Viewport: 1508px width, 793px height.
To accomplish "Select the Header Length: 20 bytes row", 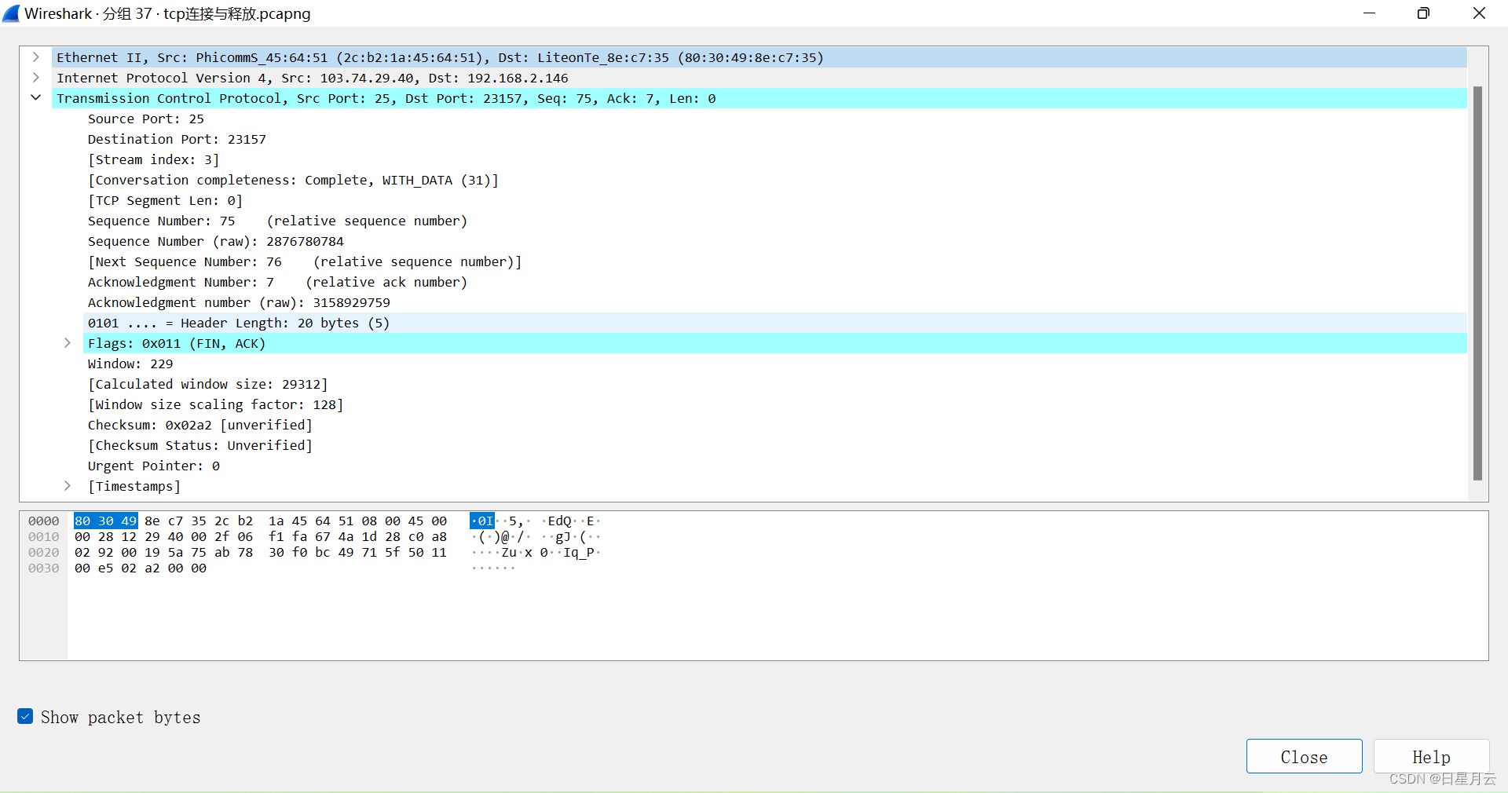I will 774,323.
